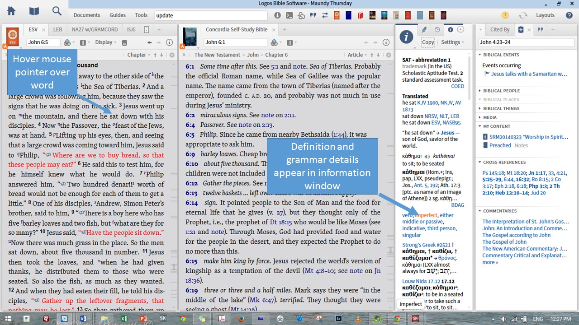The height and width of the screenshot is (325, 579).
Task: Open the Help question mark icon
Action: click(569, 15)
